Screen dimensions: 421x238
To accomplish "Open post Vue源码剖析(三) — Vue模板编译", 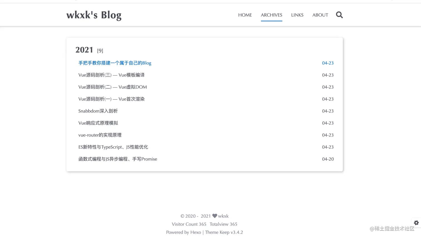I will [x=111, y=75].
